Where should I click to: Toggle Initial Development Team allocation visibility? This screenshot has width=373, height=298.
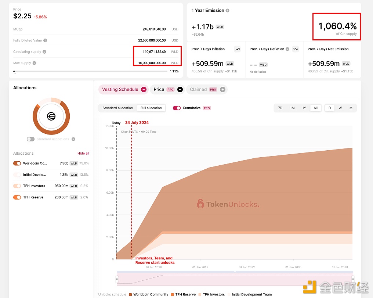point(17,175)
